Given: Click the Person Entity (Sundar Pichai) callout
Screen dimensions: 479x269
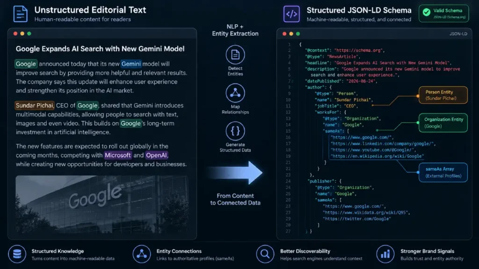Looking at the screenshot, I should pos(443,95).
